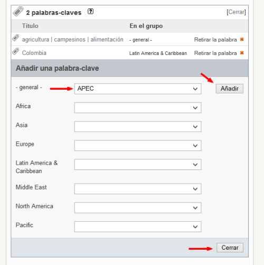The width and height of the screenshot is (264, 265).
Task: Click the bottom Cerrar button
Action: pyautogui.click(x=230, y=248)
